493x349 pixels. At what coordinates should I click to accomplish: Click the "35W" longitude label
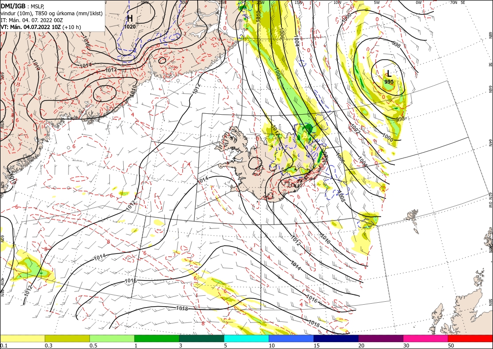click(144, 2)
